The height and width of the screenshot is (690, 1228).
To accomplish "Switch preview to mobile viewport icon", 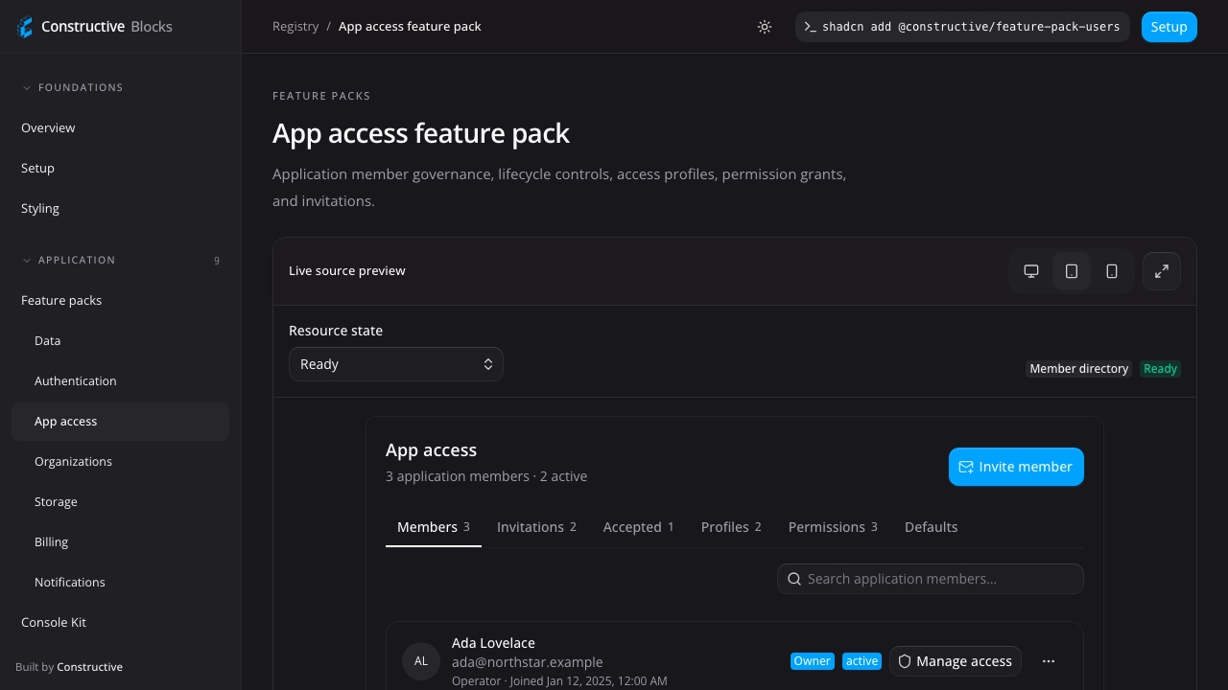I will (1112, 271).
